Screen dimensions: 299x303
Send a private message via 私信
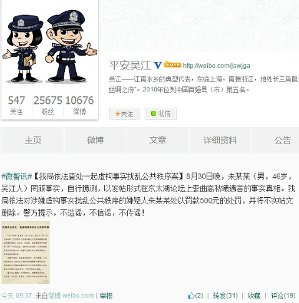[160, 114]
